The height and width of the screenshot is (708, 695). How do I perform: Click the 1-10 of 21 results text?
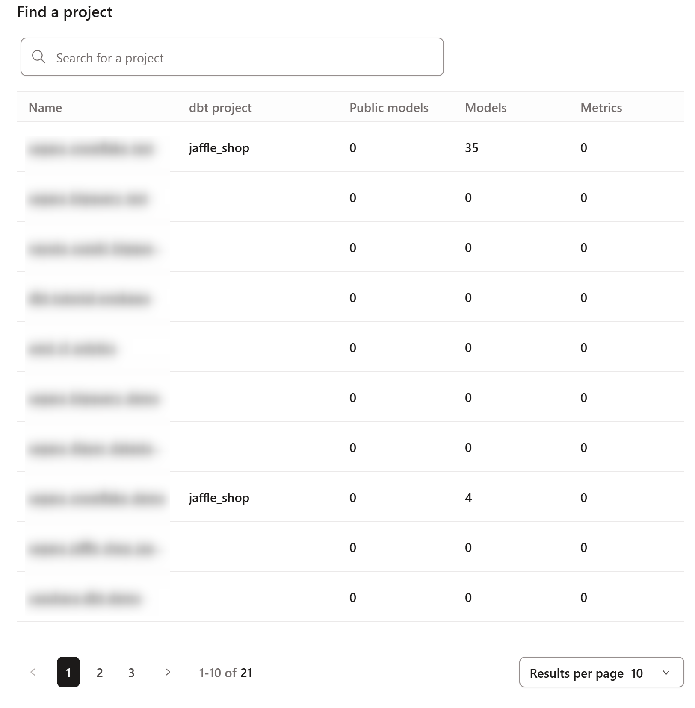point(225,673)
